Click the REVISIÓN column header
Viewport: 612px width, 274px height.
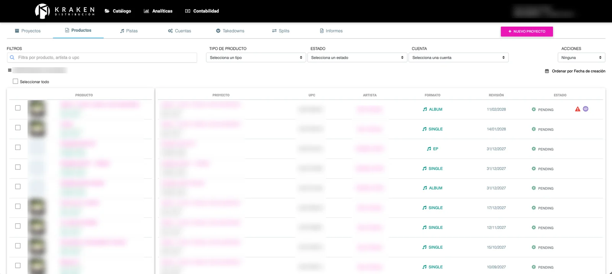[496, 95]
